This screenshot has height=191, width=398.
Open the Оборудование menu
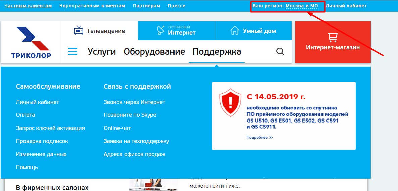click(x=154, y=52)
